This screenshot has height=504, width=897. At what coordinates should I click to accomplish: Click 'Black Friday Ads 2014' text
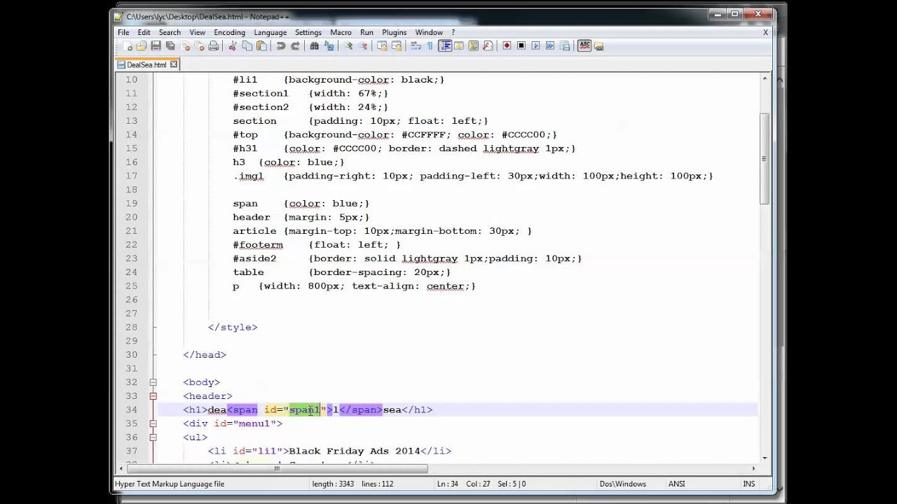[354, 451]
